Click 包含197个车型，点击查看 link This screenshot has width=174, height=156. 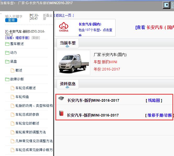(x=95, y=32)
